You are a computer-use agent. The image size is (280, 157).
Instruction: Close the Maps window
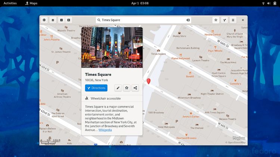tap(243, 20)
